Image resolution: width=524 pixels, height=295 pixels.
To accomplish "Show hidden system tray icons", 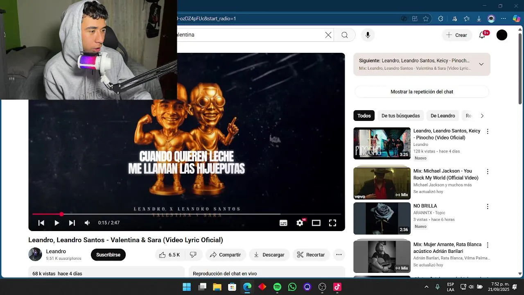I will click(x=427, y=287).
